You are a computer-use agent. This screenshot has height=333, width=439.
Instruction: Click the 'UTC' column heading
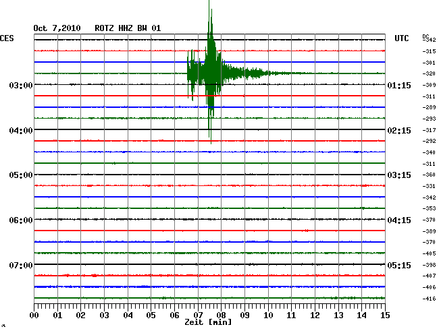[401, 38]
